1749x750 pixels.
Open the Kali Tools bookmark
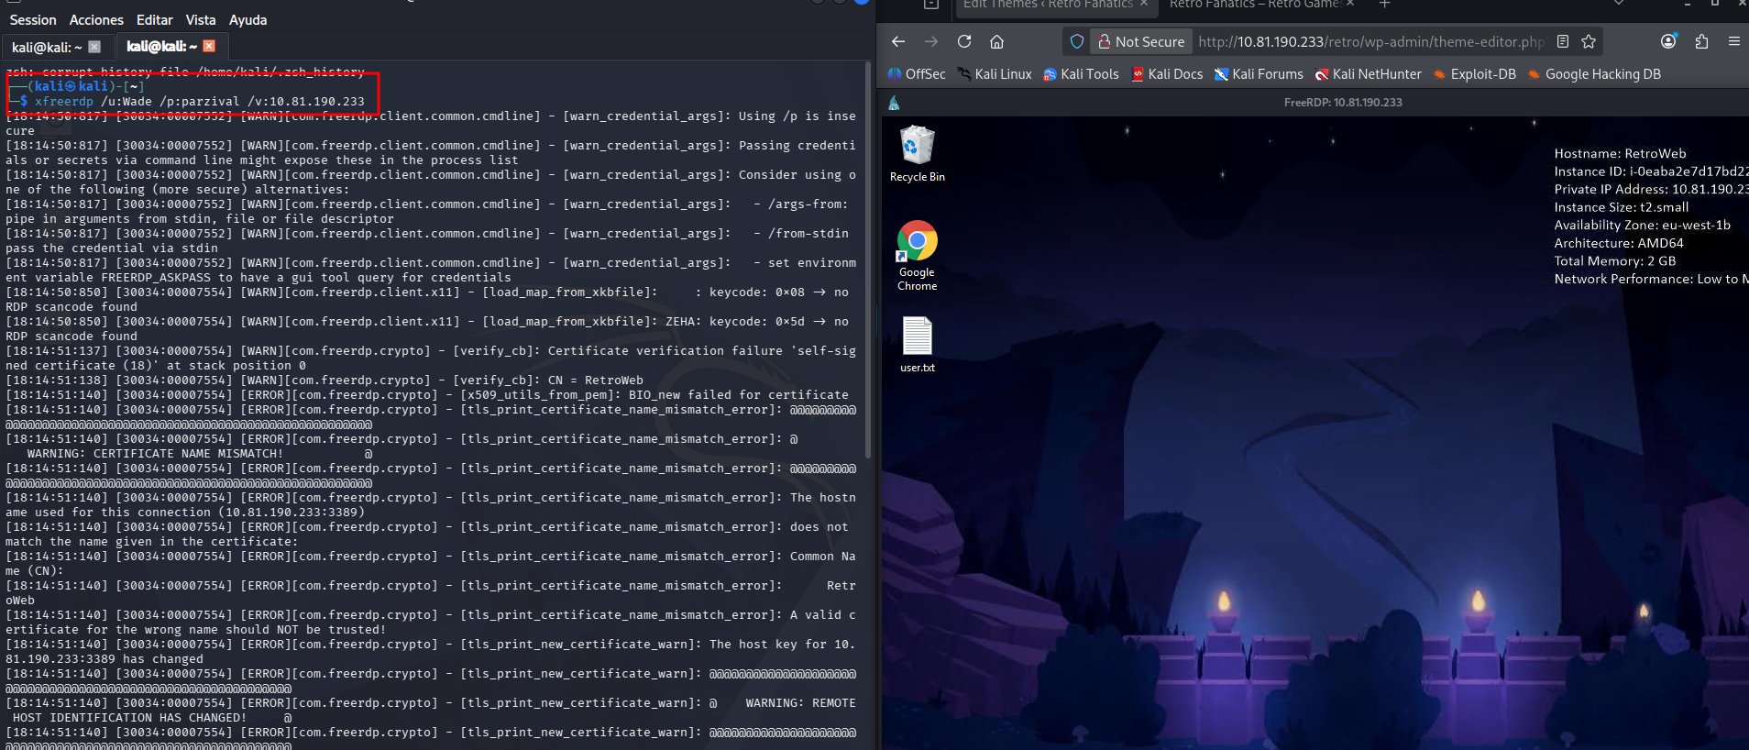(1081, 74)
